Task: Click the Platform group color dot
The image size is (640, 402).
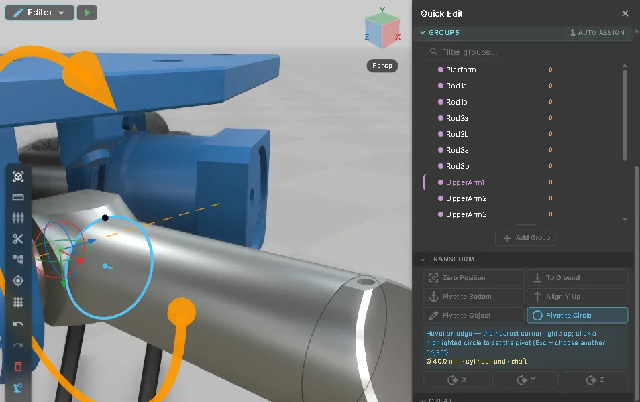Action: [440, 70]
